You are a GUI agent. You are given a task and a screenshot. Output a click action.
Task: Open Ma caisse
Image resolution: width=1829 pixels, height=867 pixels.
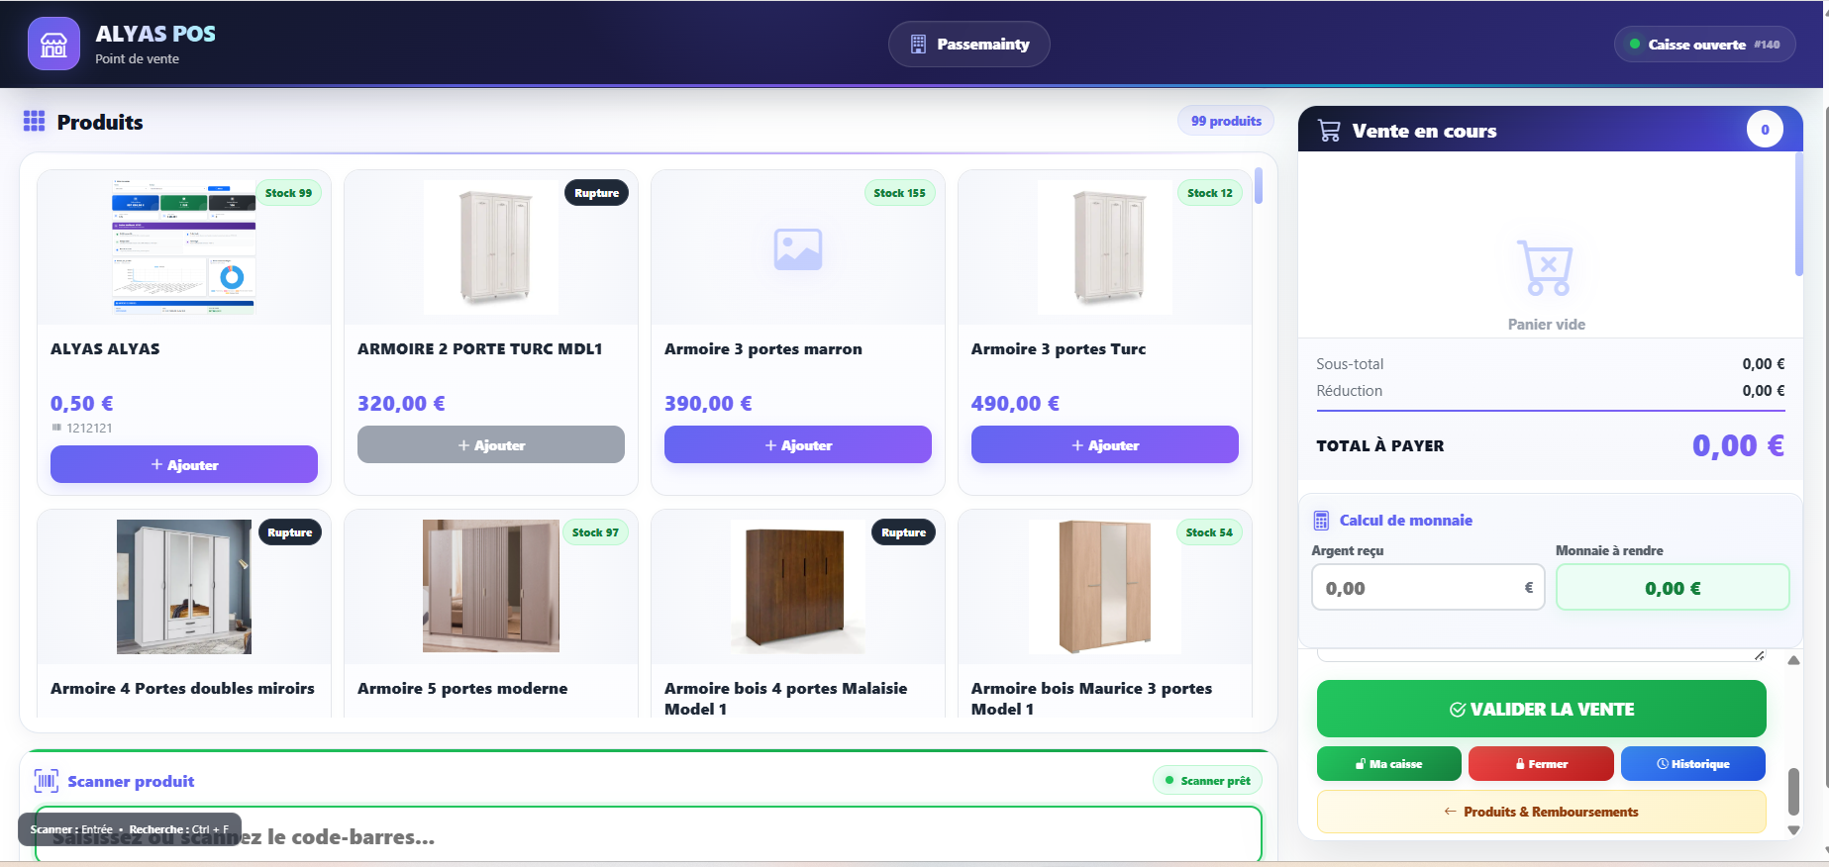[x=1389, y=764]
